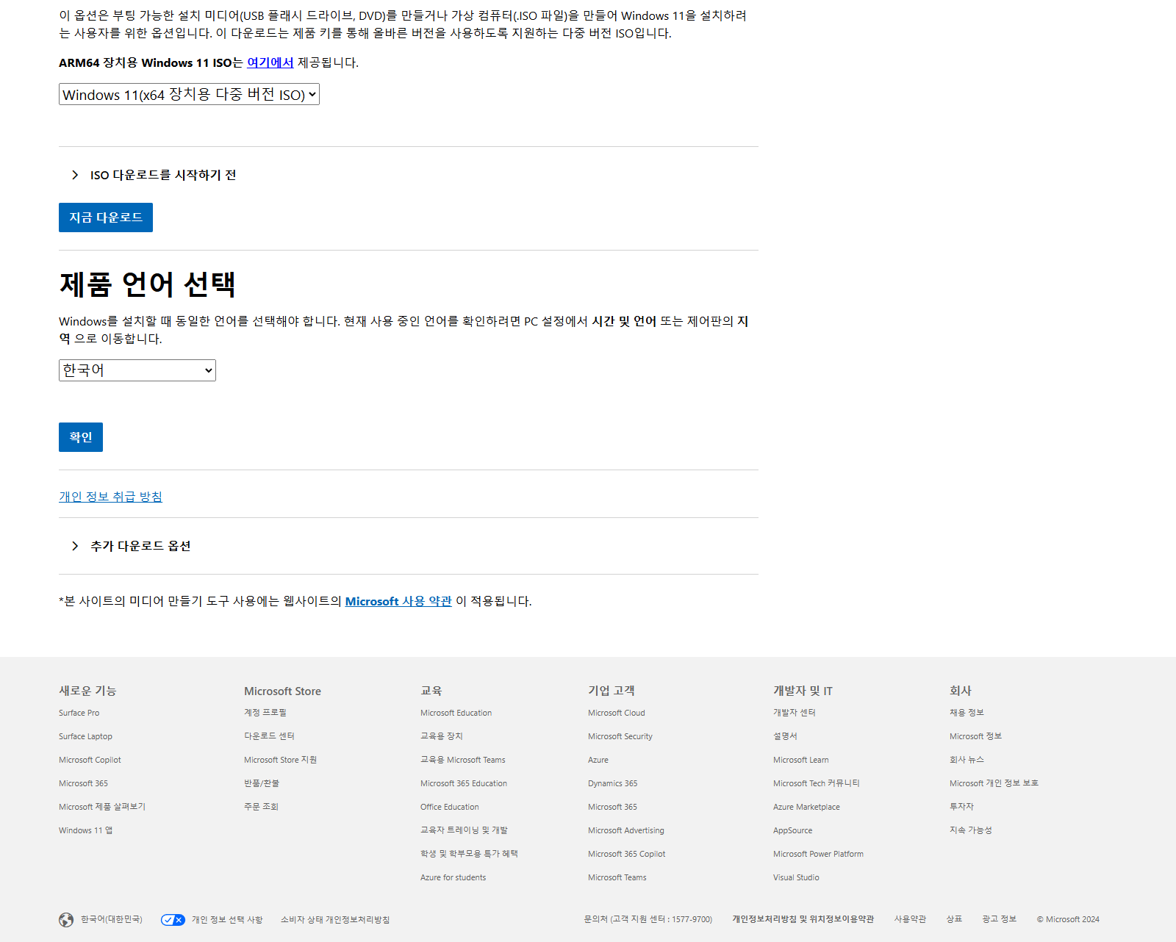Open '다운로드 센터' link
Screen dimensions: 1176x942
269,736
